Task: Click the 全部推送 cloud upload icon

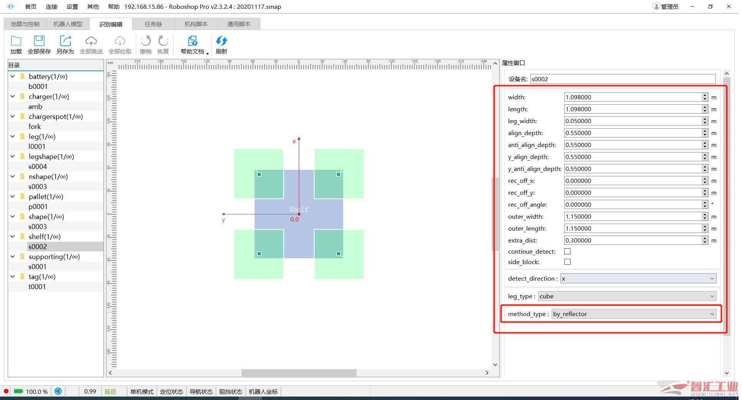Action: pos(91,41)
